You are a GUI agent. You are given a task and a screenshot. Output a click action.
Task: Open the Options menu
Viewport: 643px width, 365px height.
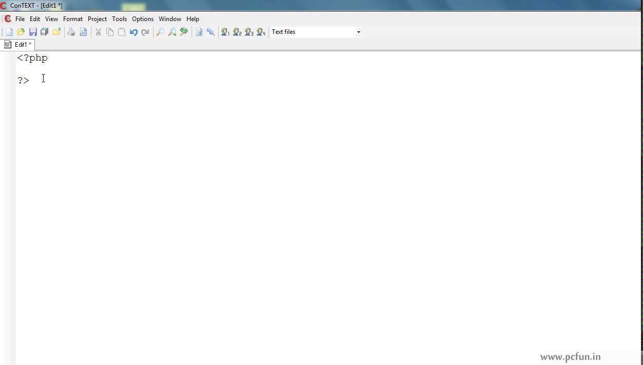click(143, 19)
